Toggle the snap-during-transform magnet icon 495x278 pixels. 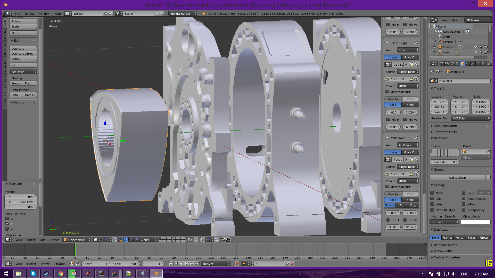pyautogui.click(x=203, y=240)
